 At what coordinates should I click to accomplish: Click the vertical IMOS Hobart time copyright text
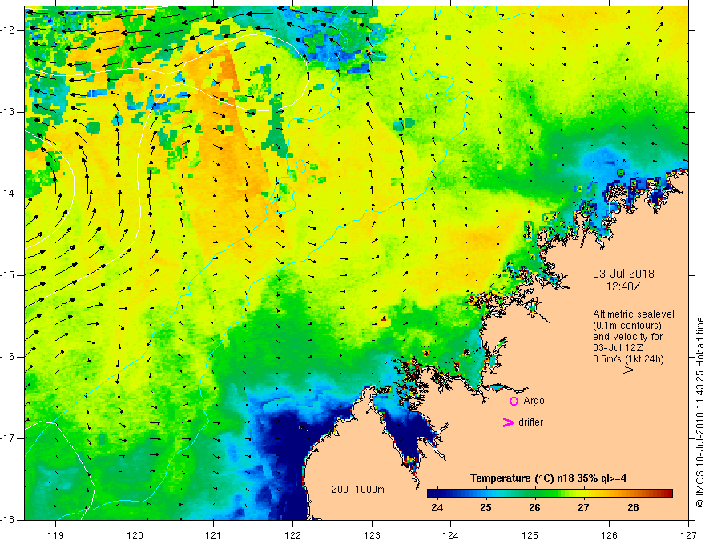click(x=699, y=413)
